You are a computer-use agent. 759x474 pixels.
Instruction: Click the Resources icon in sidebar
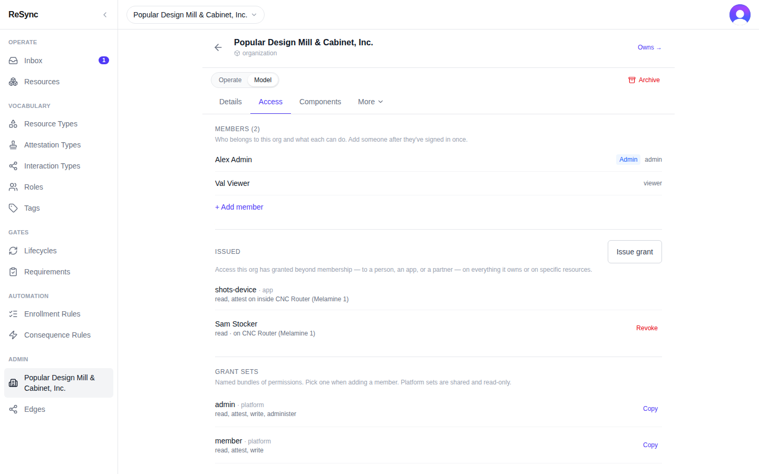[x=13, y=82]
